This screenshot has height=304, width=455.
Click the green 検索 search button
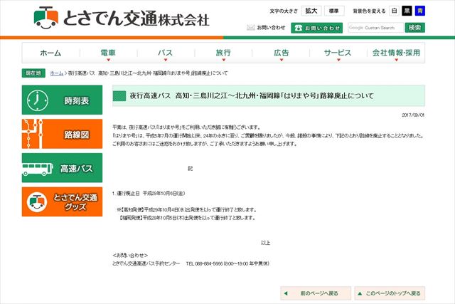coord(415,28)
